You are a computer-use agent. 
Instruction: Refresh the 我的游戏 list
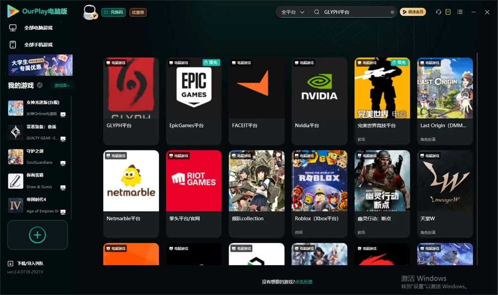(x=40, y=85)
